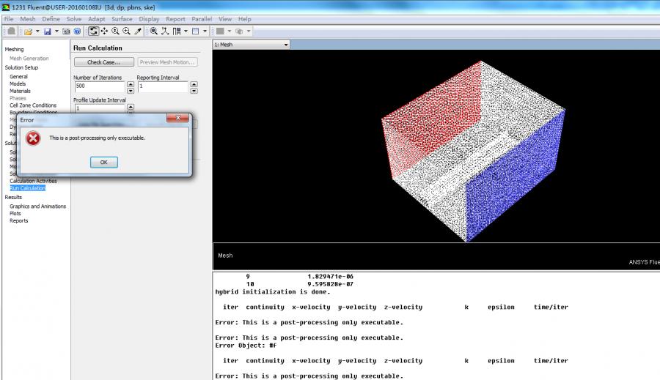
Task: Click the arrange workspace layout icon
Action: [176, 31]
